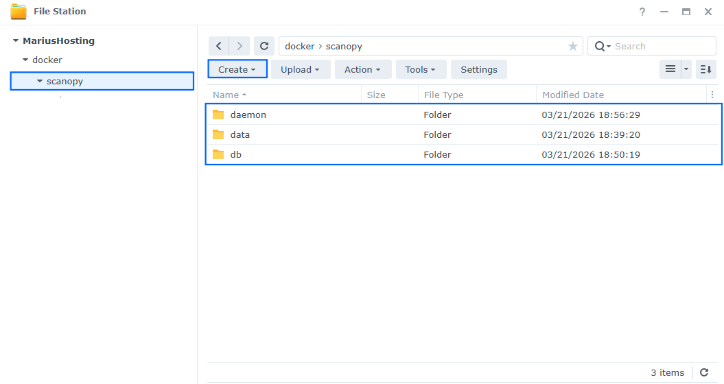Click Folder type in daemon row
Screen dimensions: 724x384
437,115
